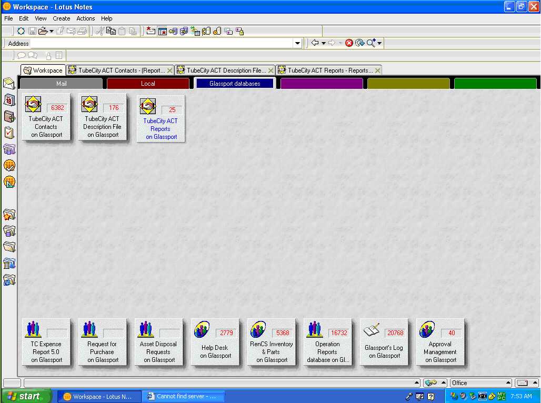Click Workspace - Lotus Notes taskbar button
This screenshot has height=403, width=541.
click(99, 397)
